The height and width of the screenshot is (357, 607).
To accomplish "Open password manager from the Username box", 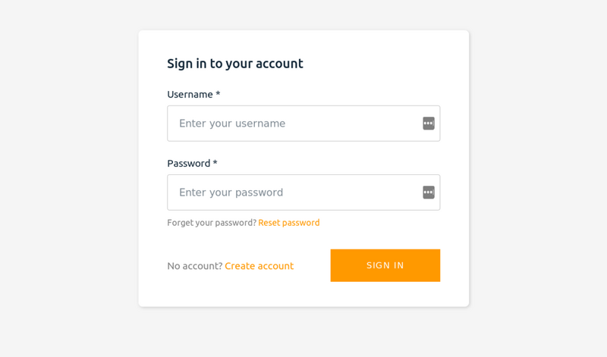I will (x=429, y=124).
